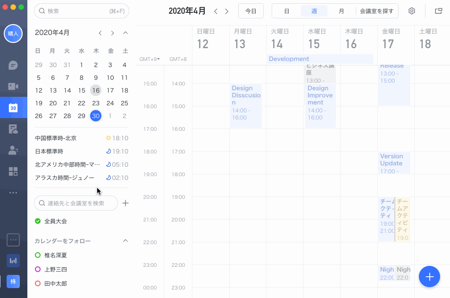Select April 30 in mini calendar

tap(96, 116)
